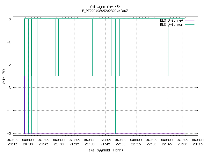Image resolution: width=204 pixels, height=153 pixels.
Task: Click the y-axis tick label 0
Action: pyautogui.click(x=10, y=19)
